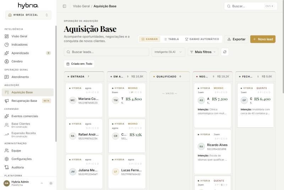Open Recuperação Base in the sidebar

click(28, 101)
